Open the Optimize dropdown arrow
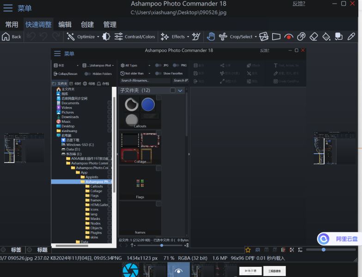Viewport: 362px width, 277px height. (98, 37)
